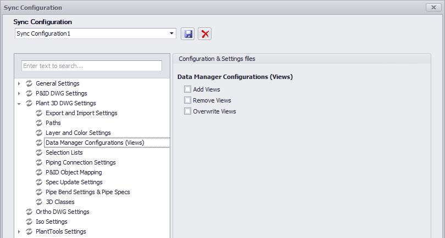Select Data Manager Configurations (Views) item
445x238 pixels.
pos(95,143)
